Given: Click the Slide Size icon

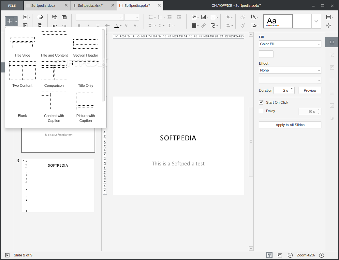Looking at the screenshot, I should click(253, 26).
